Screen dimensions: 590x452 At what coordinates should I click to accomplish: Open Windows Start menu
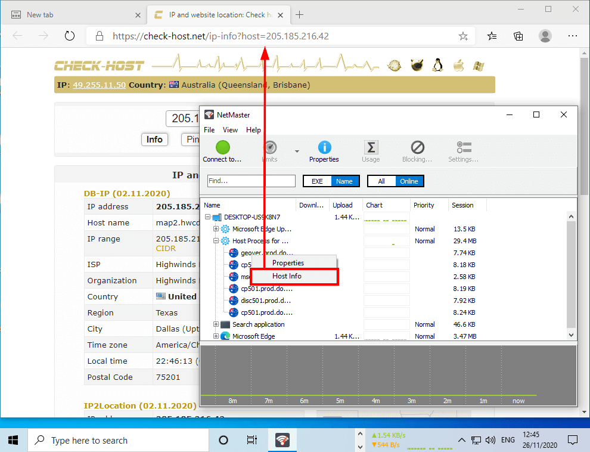(14, 440)
